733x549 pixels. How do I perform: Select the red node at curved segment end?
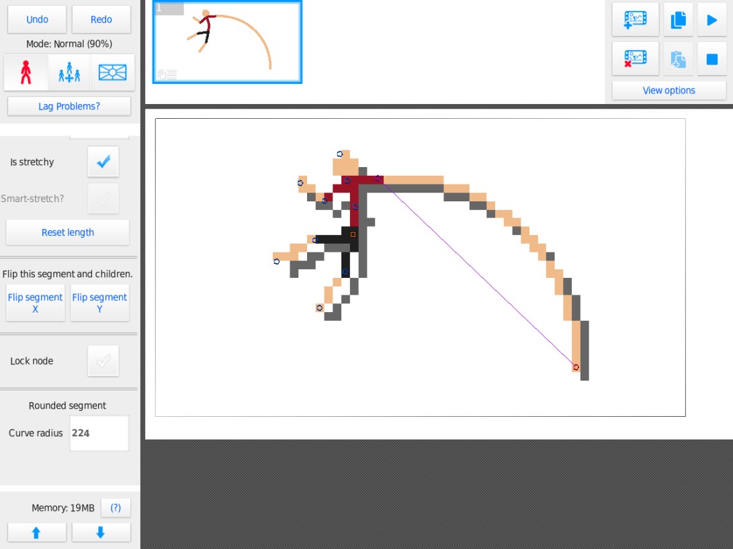tap(576, 367)
